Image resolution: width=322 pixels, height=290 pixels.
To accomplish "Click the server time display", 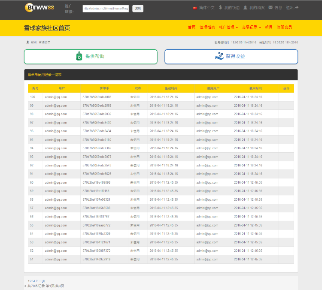I will [235, 42].
